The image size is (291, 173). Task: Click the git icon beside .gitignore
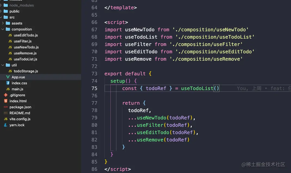coord(6,95)
